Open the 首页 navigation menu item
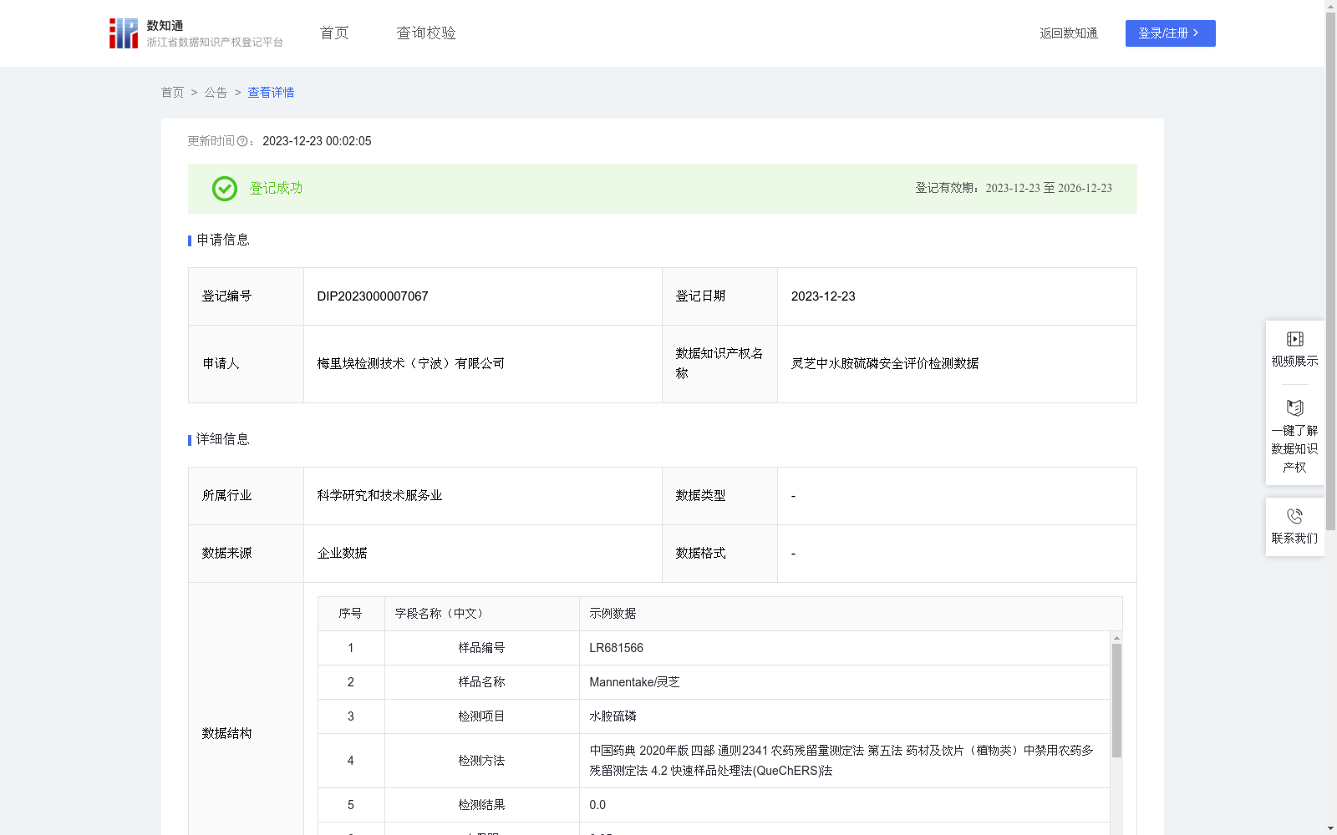This screenshot has width=1337, height=835. [x=333, y=33]
